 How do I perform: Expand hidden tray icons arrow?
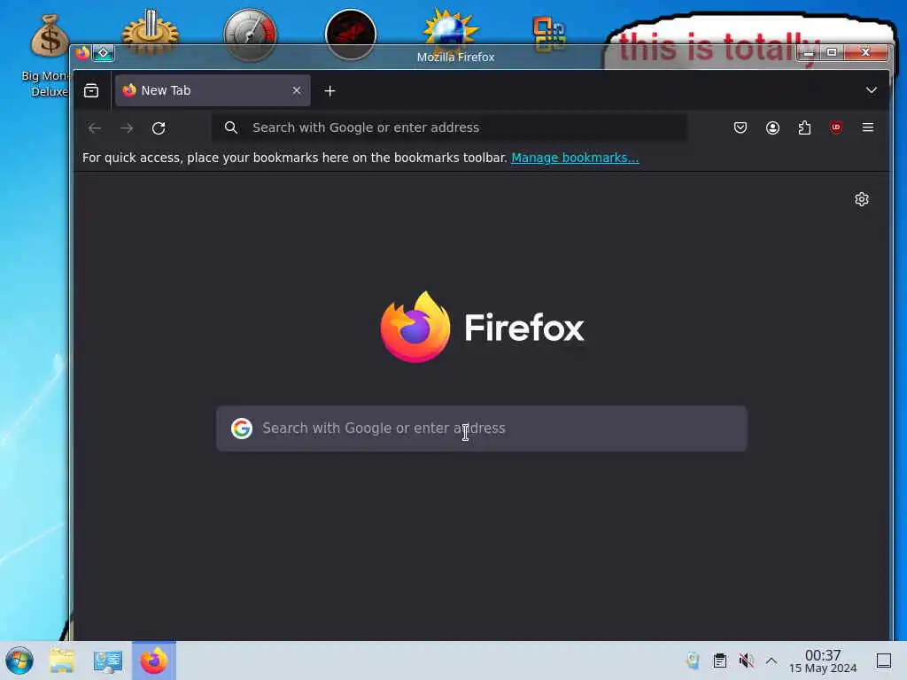pyautogui.click(x=771, y=661)
